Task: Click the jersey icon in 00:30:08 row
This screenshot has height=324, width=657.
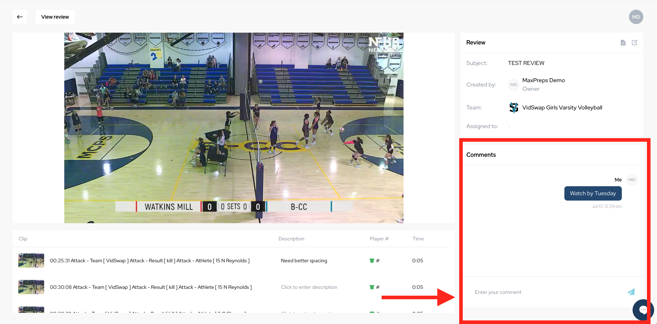Action: click(x=372, y=287)
